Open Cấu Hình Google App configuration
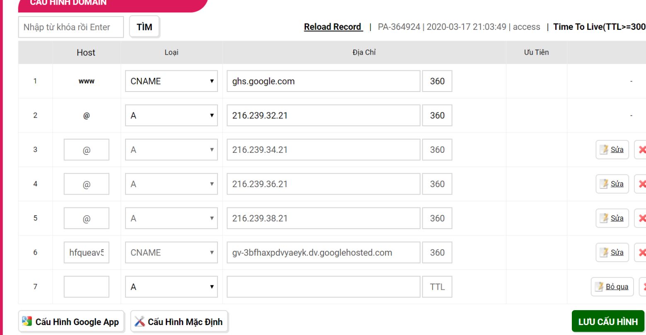 (71, 322)
